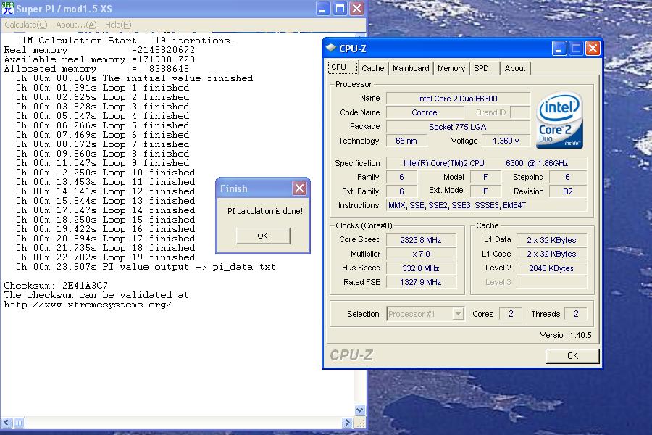Switch to the Mainboard tab
Viewport: 652px width, 435px height.
(411, 68)
